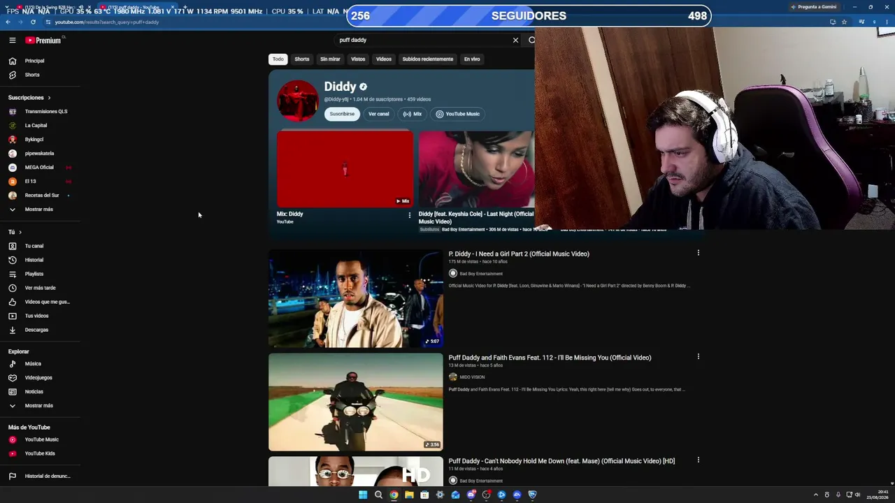The image size is (895, 503).
Task: Open options for Mix: Diddy
Action: coord(410,215)
